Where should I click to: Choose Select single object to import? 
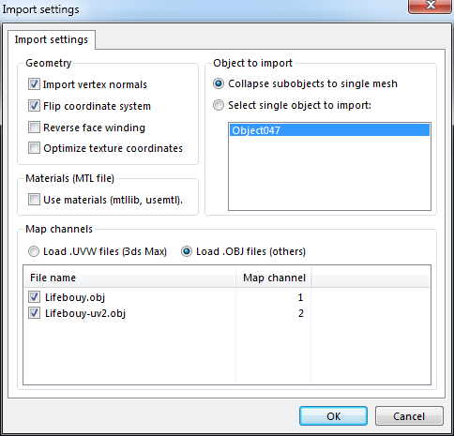(219, 105)
